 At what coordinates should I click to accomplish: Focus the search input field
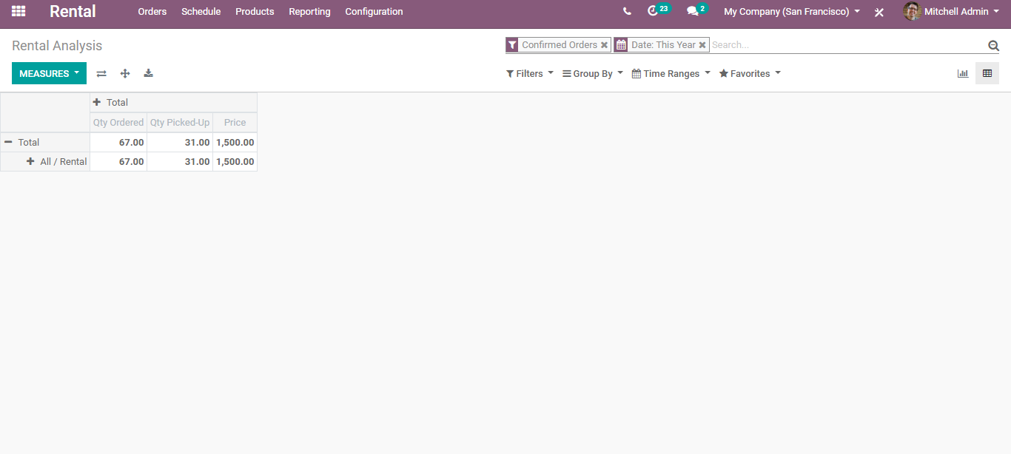coord(848,45)
